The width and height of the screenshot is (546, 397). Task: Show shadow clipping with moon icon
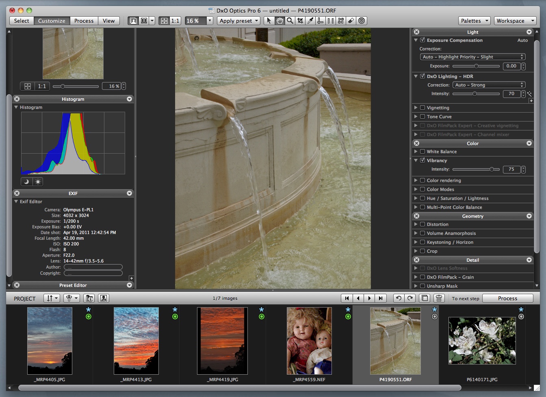point(26,182)
